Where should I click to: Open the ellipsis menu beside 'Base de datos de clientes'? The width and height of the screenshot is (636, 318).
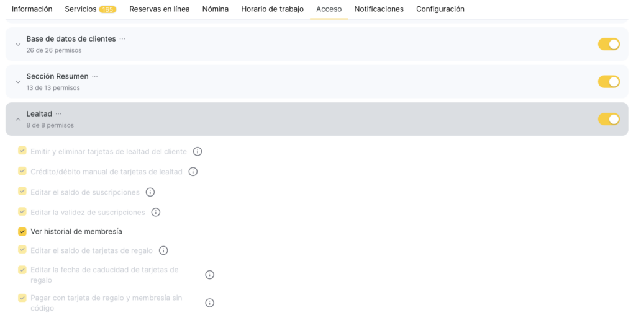pos(122,38)
